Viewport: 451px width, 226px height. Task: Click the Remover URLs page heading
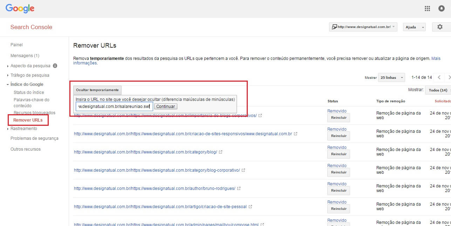pyautogui.click(x=95, y=46)
